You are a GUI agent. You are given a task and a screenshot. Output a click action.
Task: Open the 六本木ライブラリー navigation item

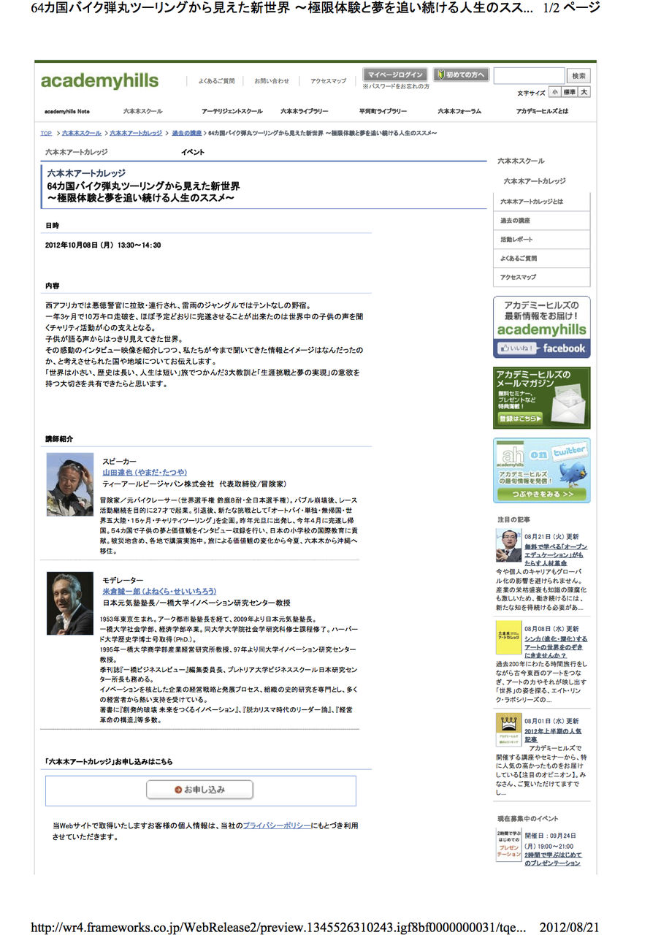point(305,112)
